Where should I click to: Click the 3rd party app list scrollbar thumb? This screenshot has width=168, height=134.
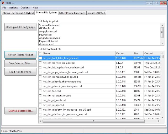tap(162, 32)
